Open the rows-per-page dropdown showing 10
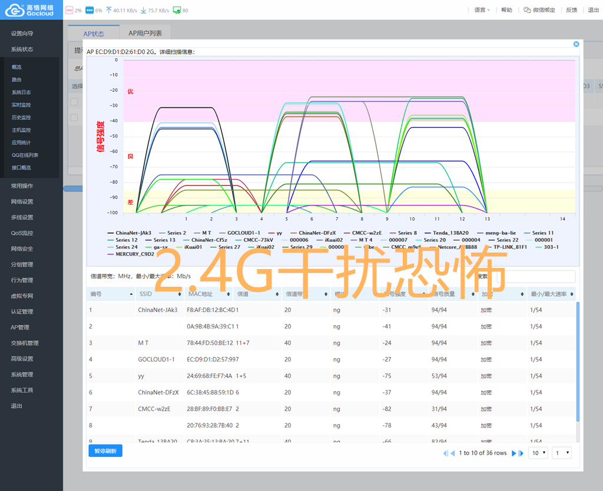Screen dimensions: 603x491 (x=538, y=453)
